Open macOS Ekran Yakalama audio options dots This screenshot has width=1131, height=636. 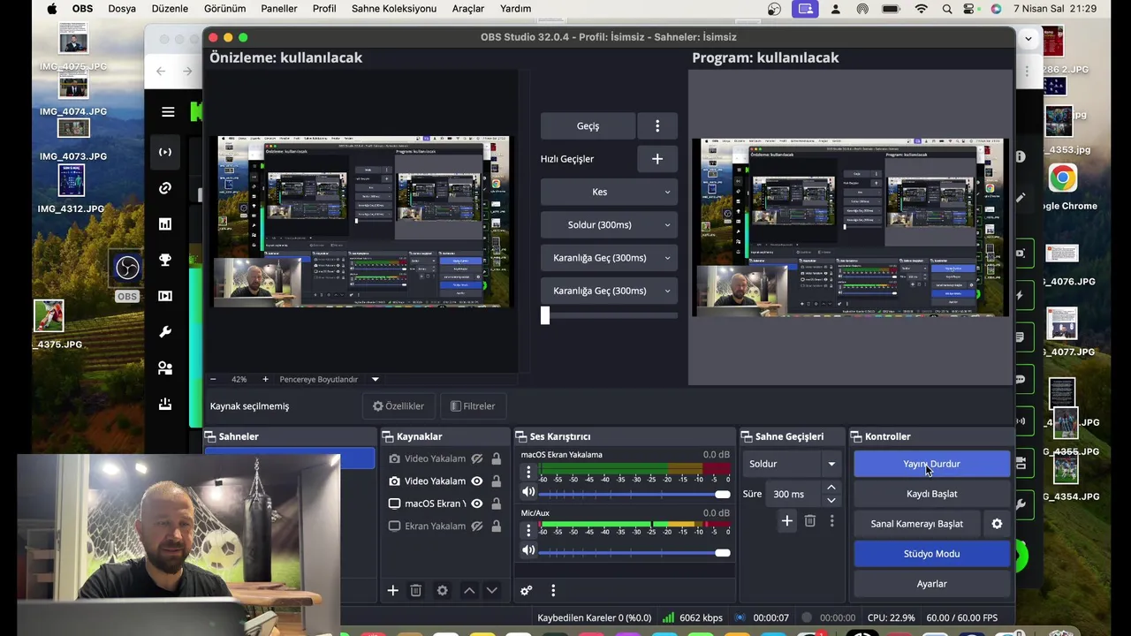pyautogui.click(x=528, y=473)
